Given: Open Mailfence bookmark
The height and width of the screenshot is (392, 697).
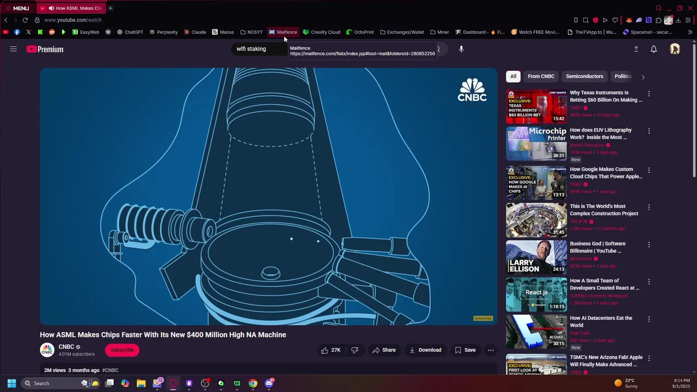Looking at the screenshot, I should (x=283, y=32).
